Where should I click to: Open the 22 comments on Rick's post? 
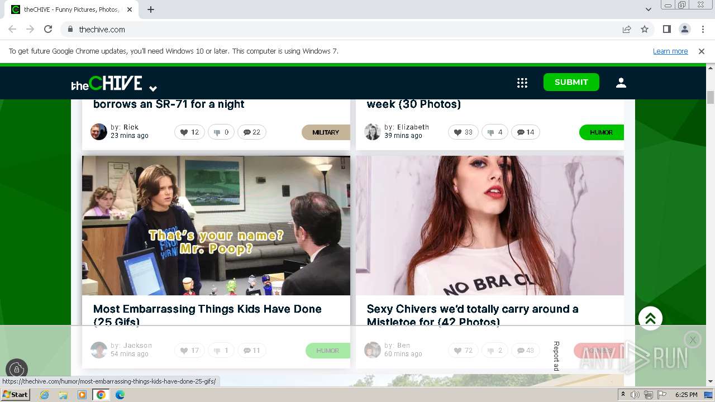[252, 132]
